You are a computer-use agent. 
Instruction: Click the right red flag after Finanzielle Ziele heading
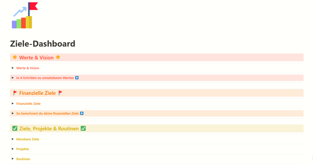click(60, 93)
